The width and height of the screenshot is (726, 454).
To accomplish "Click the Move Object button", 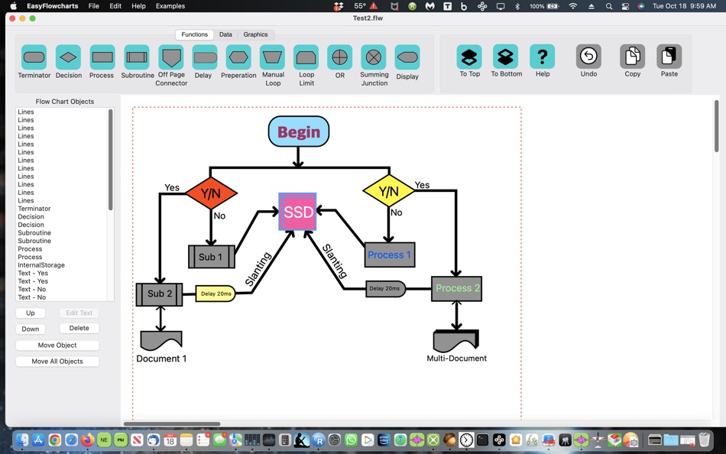I will tap(57, 345).
